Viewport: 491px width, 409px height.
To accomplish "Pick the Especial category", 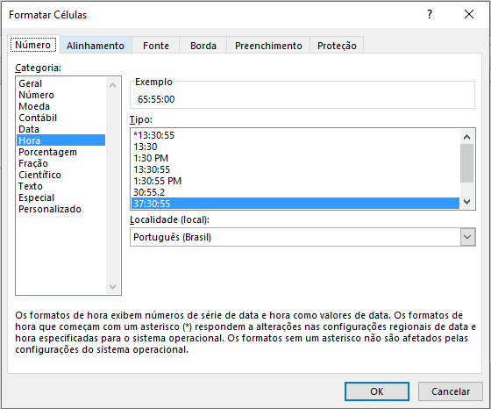I will (60, 197).
